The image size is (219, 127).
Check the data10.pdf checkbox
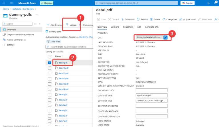point(50,68)
